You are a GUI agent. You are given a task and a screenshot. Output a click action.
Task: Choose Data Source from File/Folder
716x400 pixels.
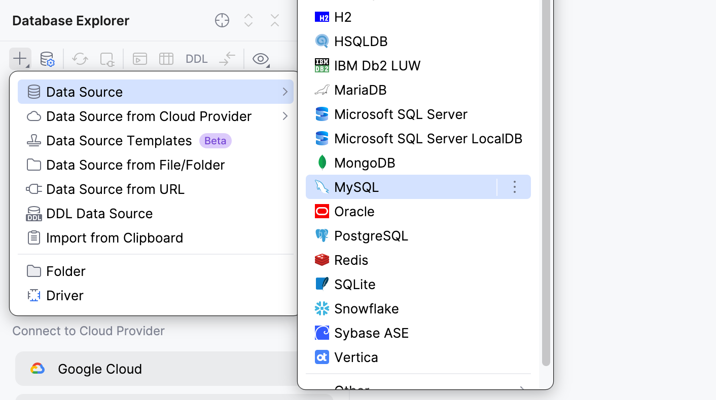156,165
